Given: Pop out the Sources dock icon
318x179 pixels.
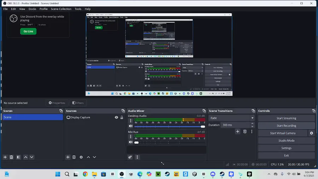Looking at the screenshot, I should (123, 111).
